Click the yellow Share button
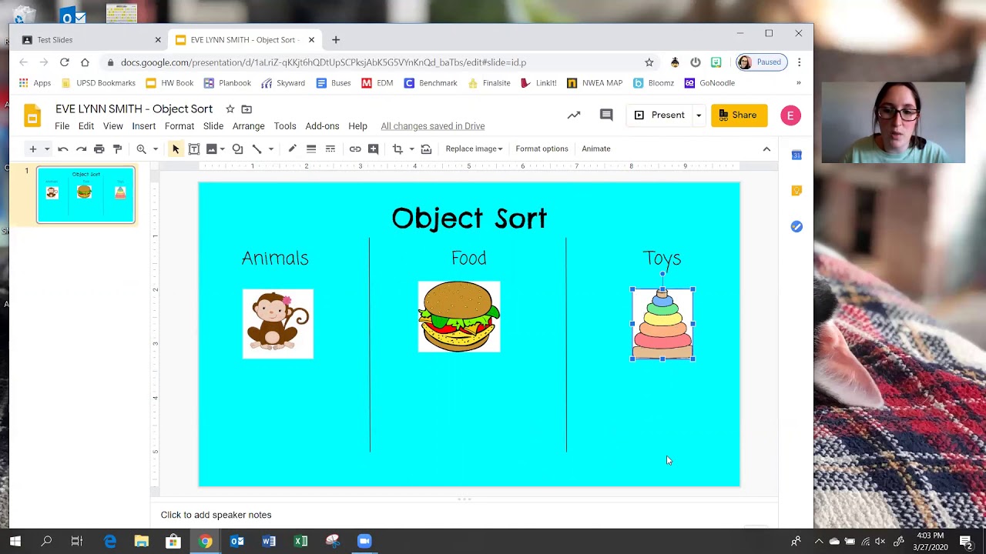The height and width of the screenshot is (554, 986). 739,115
